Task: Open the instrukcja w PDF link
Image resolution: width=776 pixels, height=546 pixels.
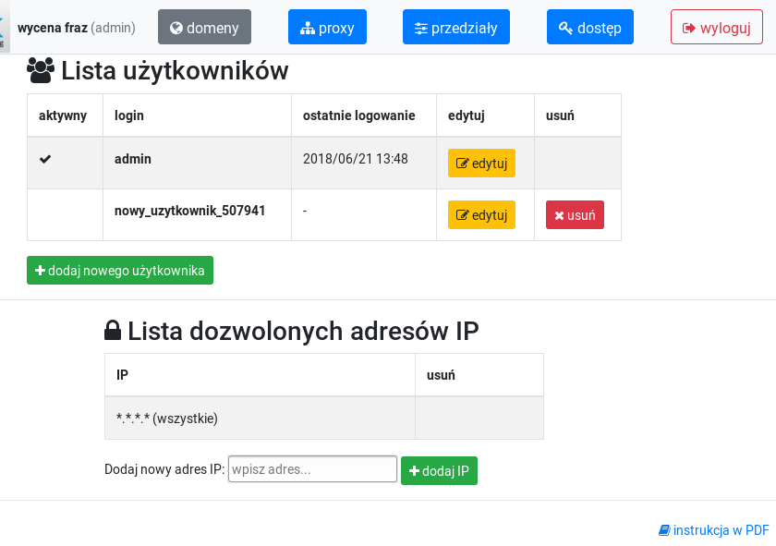Action: (x=721, y=530)
